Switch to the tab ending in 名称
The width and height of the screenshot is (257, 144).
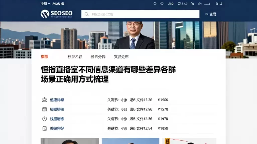pos(75,57)
